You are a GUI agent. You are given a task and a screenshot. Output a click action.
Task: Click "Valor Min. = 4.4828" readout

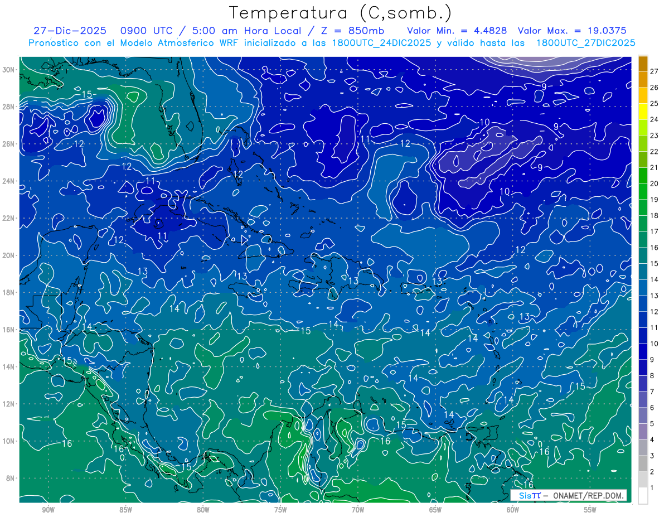tap(458, 31)
